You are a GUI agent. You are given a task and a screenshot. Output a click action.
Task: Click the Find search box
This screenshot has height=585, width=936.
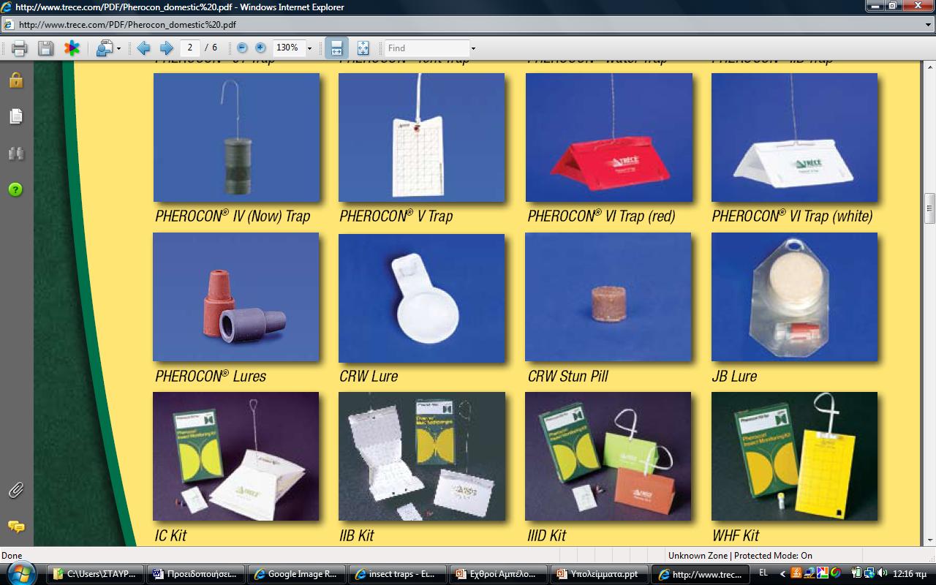click(x=427, y=48)
